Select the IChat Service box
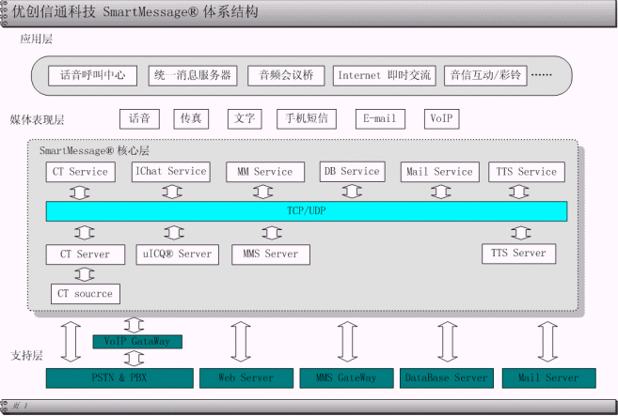Screen dimensions: 618x416 (171, 172)
